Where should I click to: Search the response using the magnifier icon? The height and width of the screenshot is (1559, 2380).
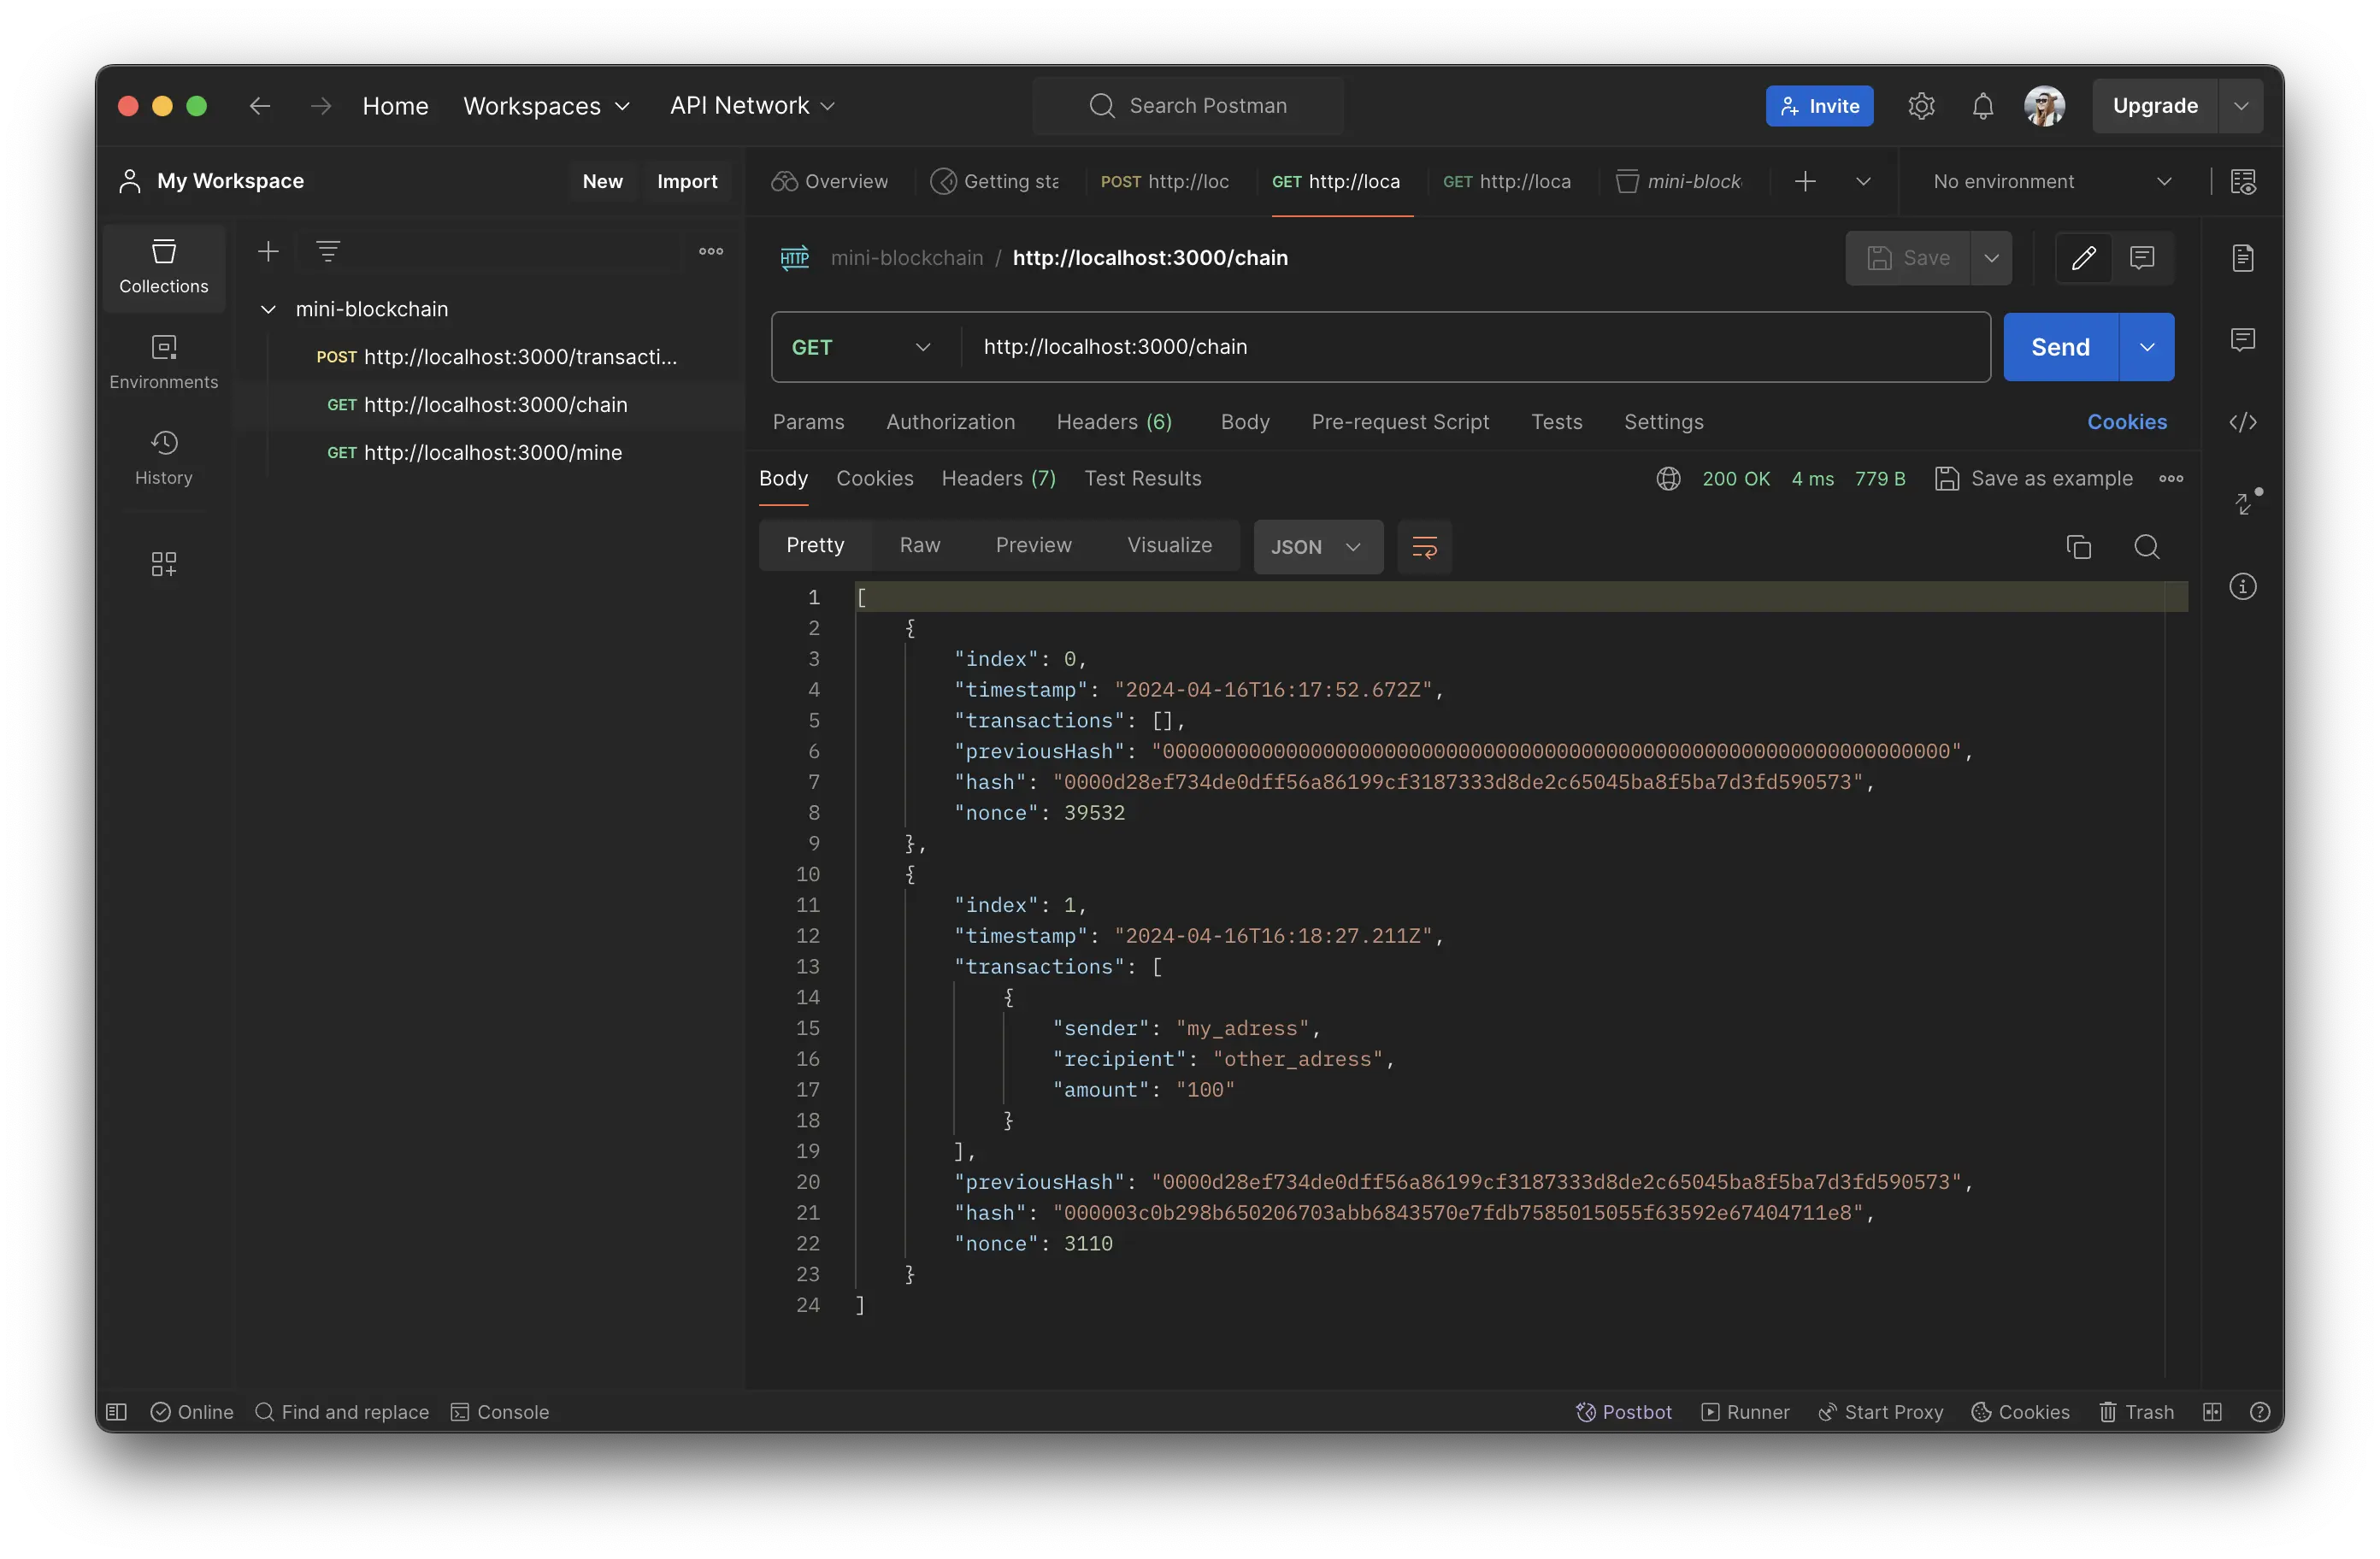click(2146, 547)
